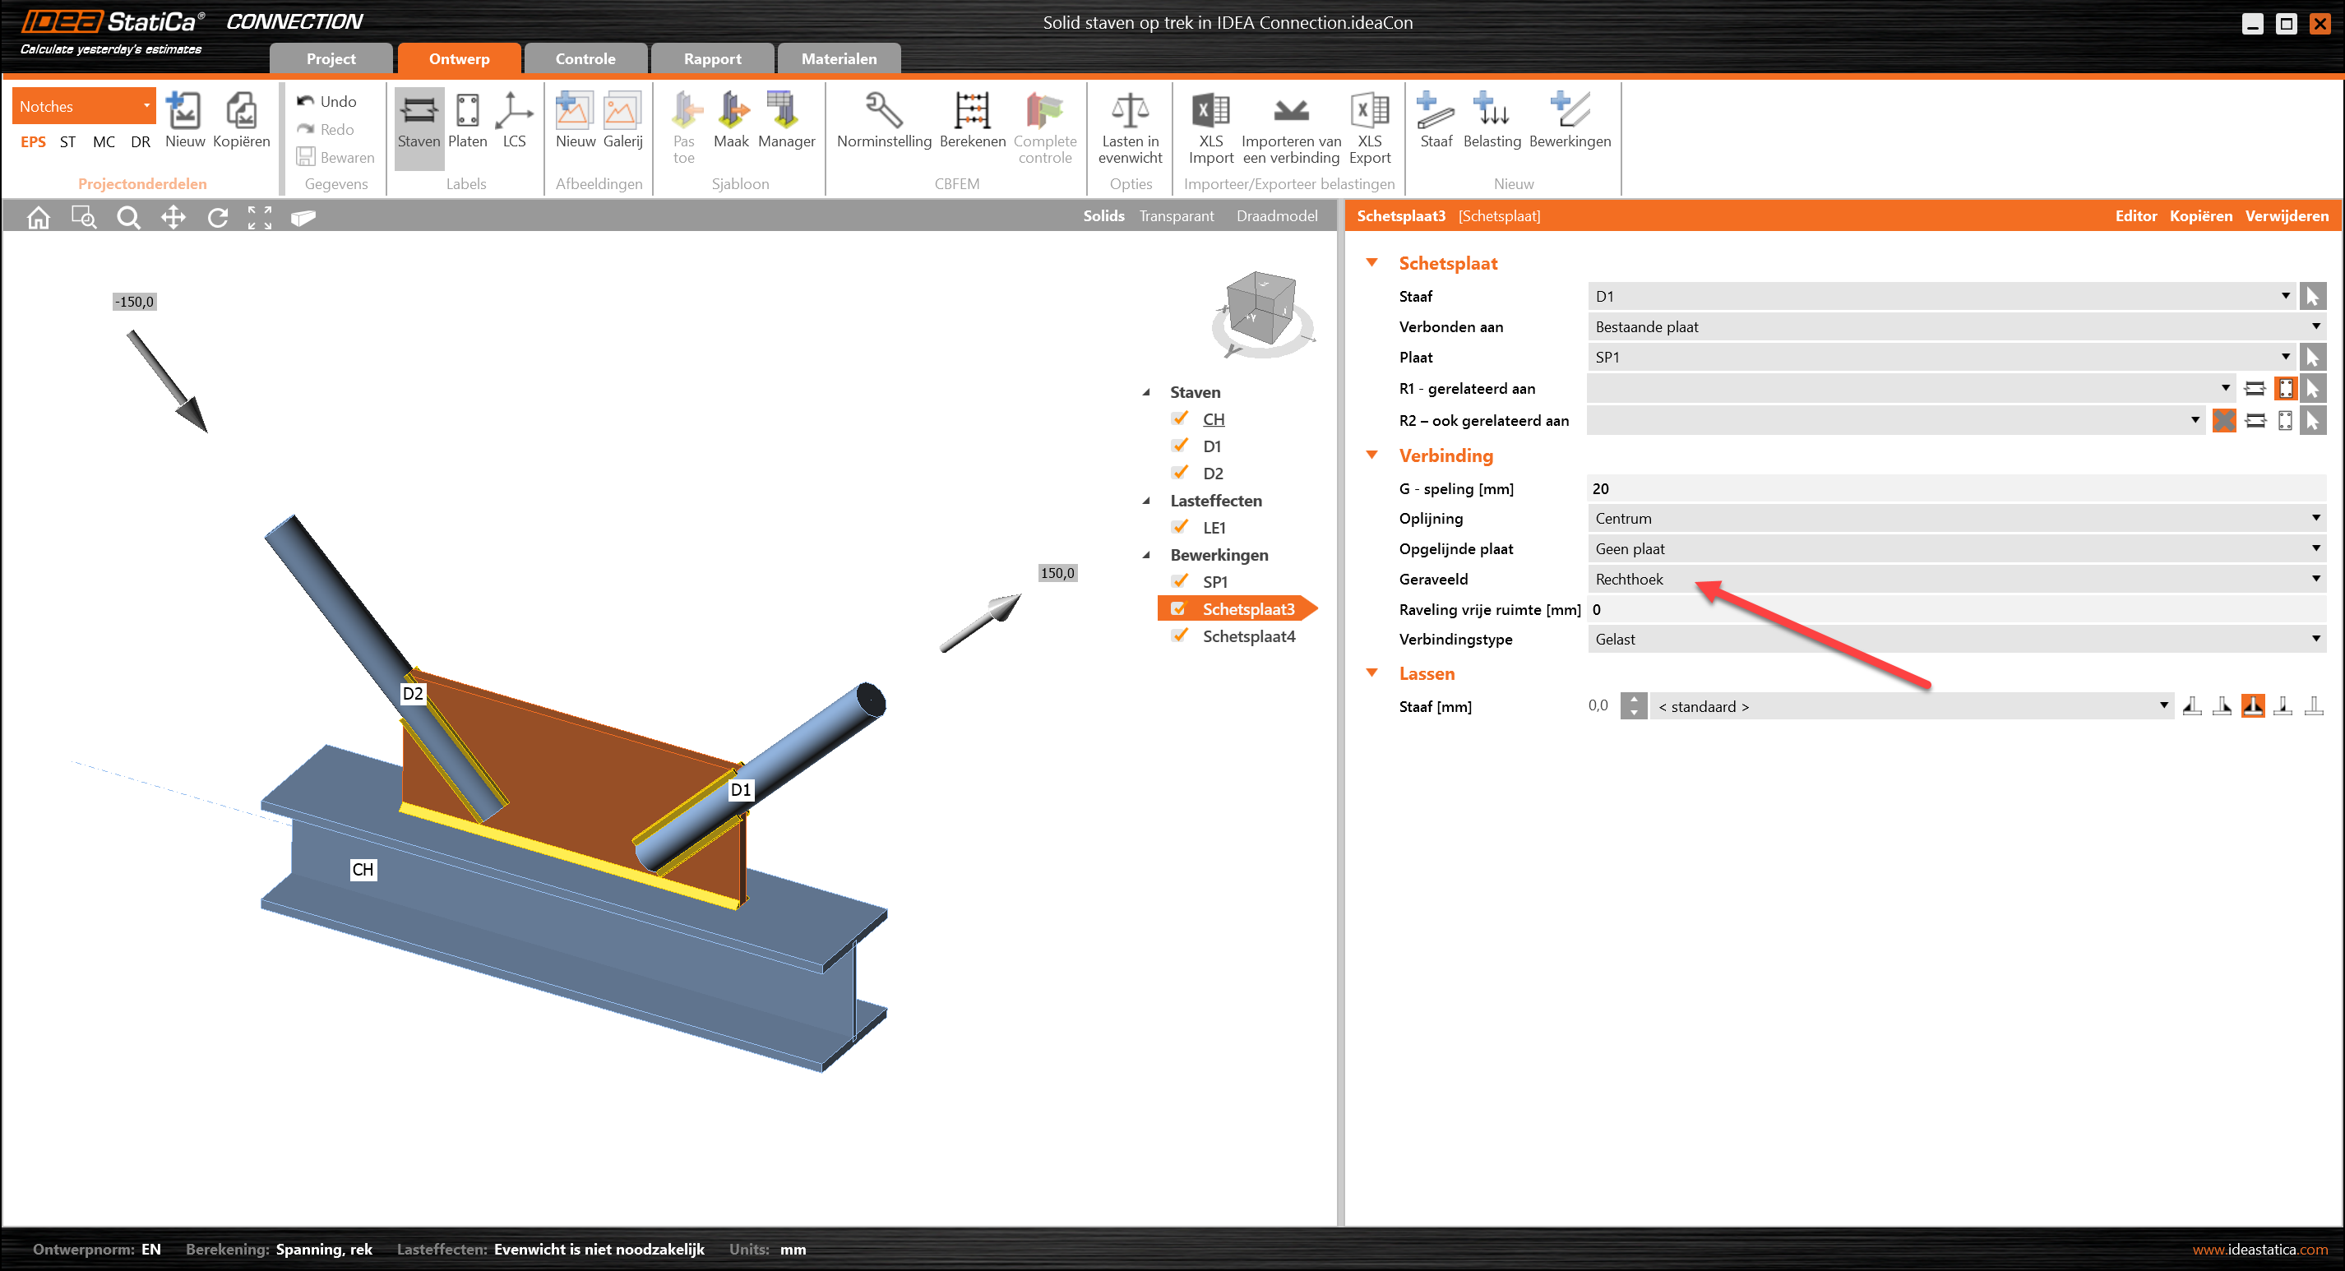Click the Berekenen abacus icon
The image size is (2345, 1271).
971,112
